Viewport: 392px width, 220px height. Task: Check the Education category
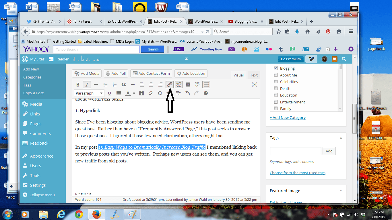pyautogui.click(x=275, y=95)
